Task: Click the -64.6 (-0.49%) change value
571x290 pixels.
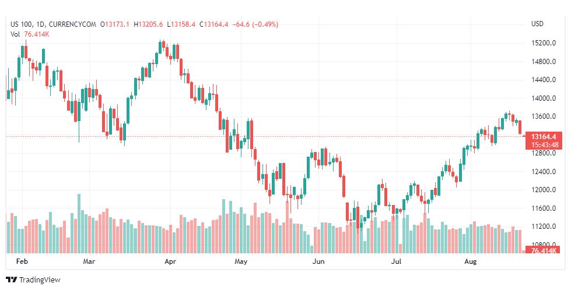Action: click(255, 24)
